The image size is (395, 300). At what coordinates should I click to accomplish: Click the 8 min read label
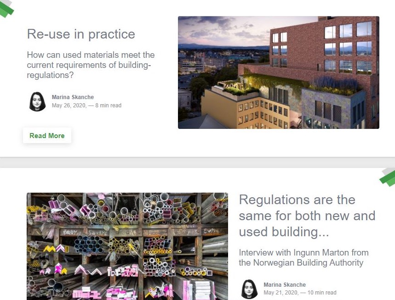(109, 106)
